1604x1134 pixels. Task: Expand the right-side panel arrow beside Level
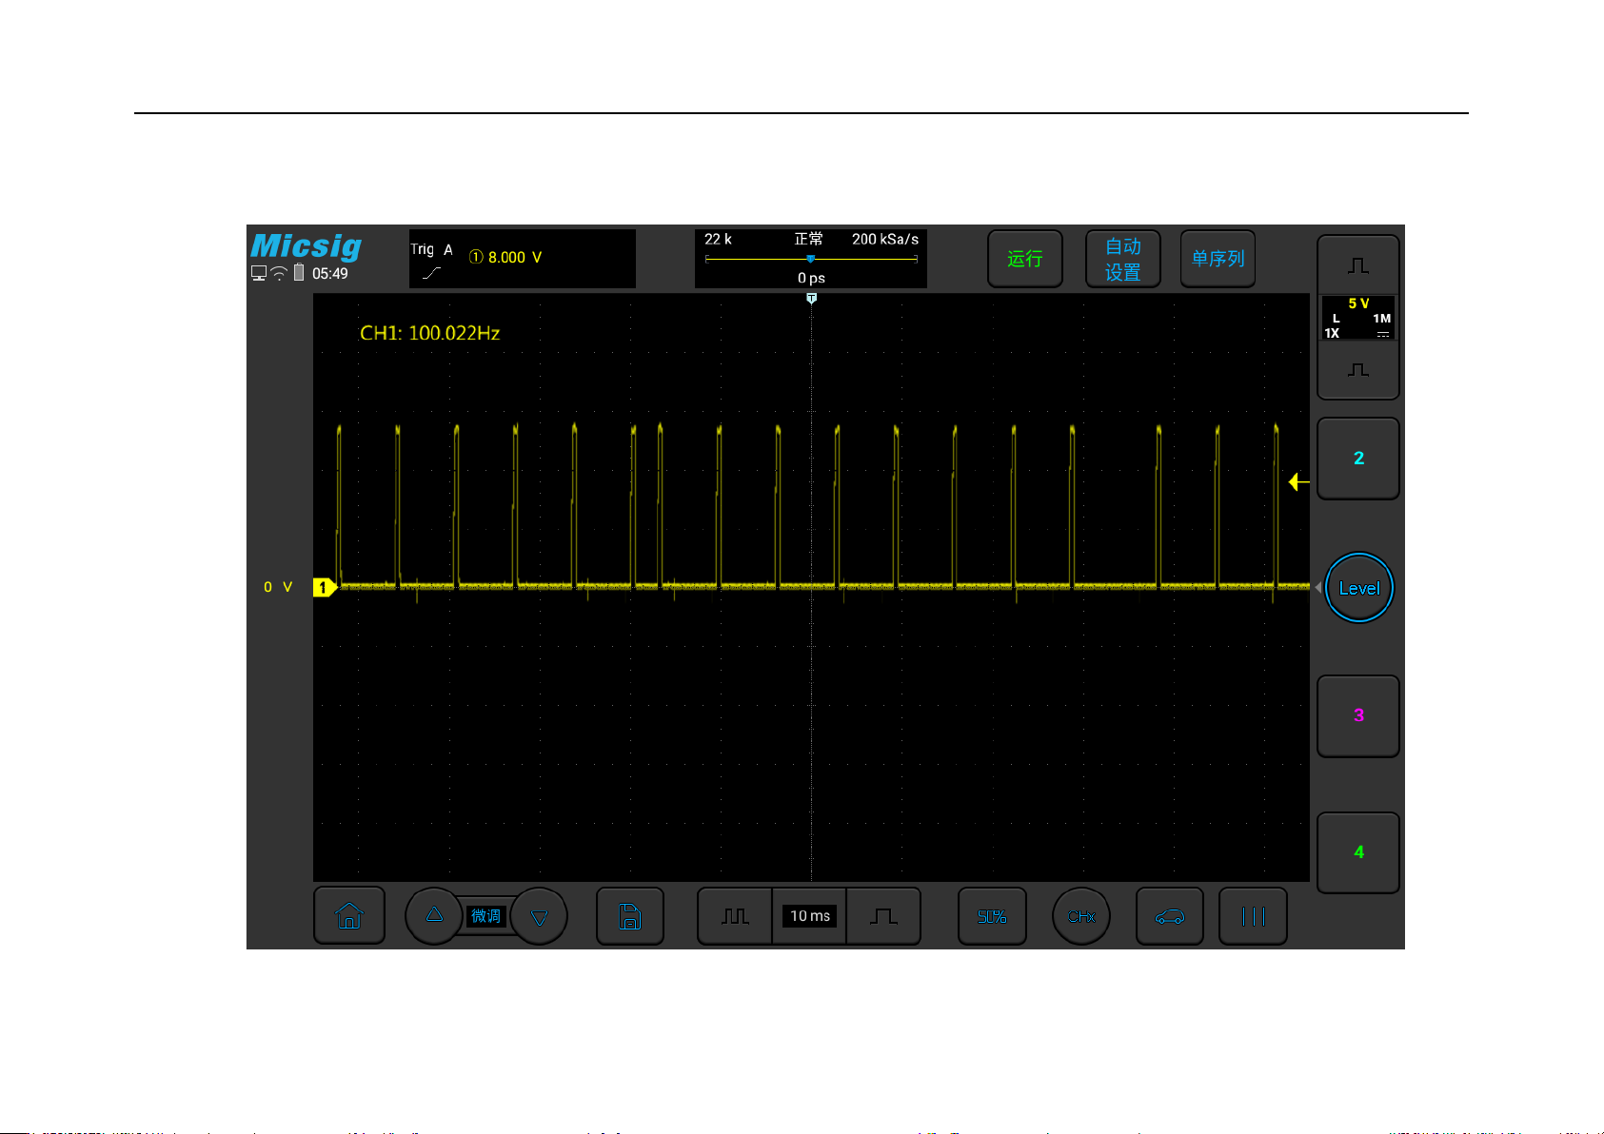(x=1318, y=588)
